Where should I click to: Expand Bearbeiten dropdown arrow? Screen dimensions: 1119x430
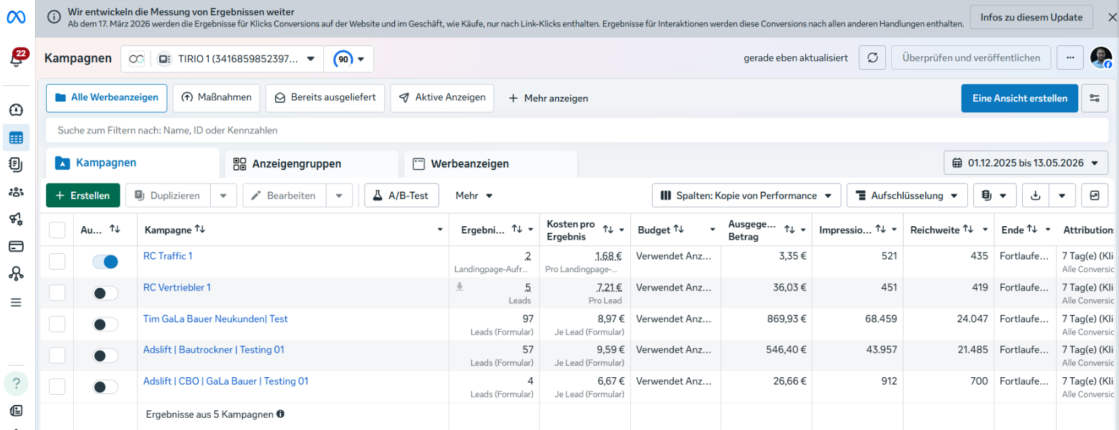pos(339,196)
